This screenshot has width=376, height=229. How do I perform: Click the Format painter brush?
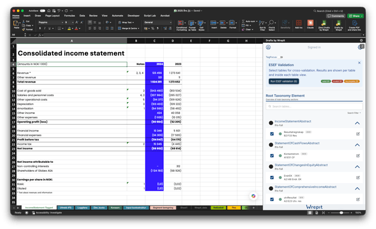[24, 29]
